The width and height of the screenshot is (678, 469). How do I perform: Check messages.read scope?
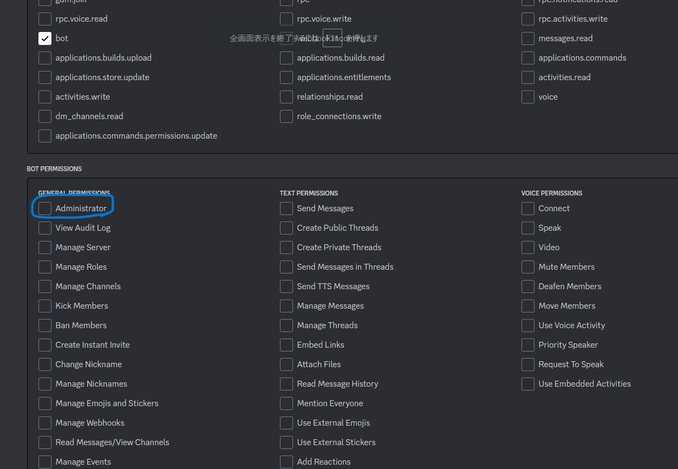tap(528, 38)
